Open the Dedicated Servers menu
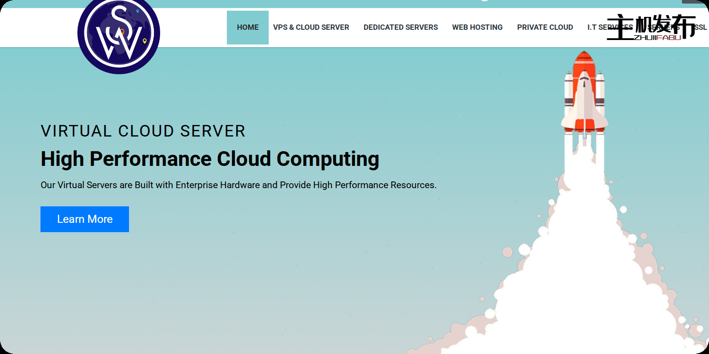The width and height of the screenshot is (709, 354). click(x=400, y=28)
